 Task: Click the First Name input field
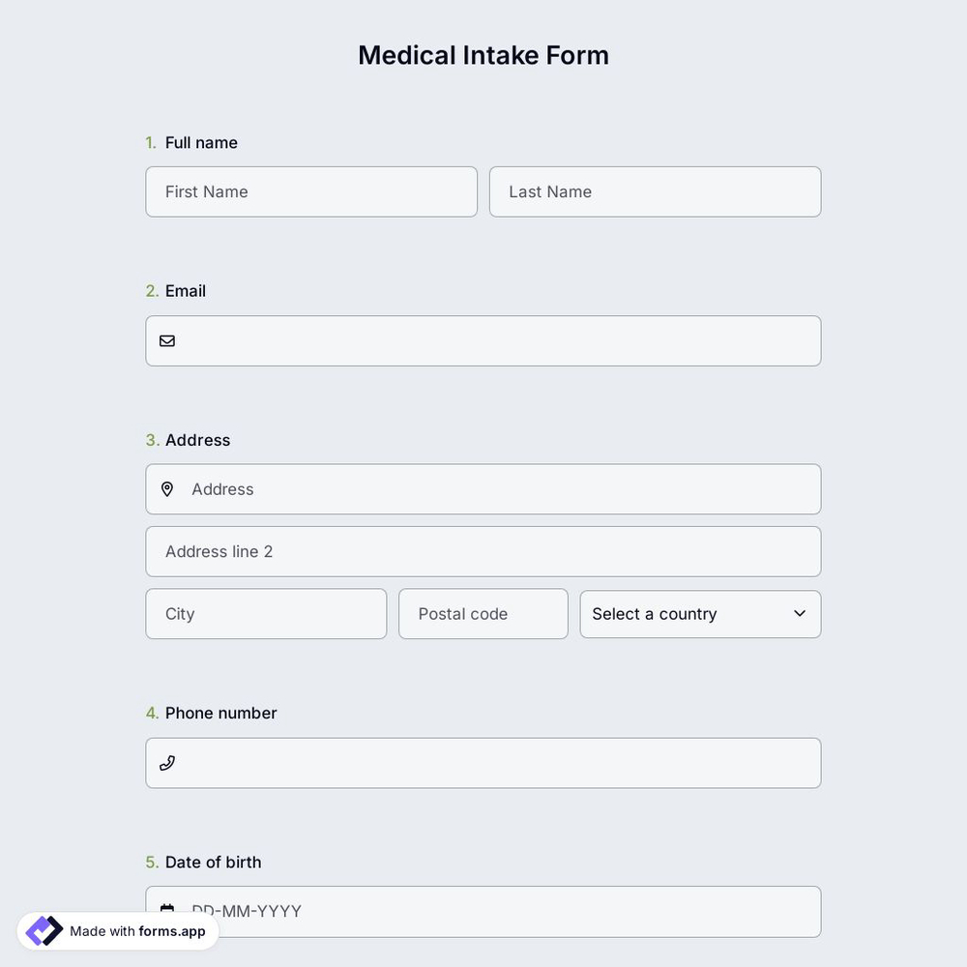point(311,190)
